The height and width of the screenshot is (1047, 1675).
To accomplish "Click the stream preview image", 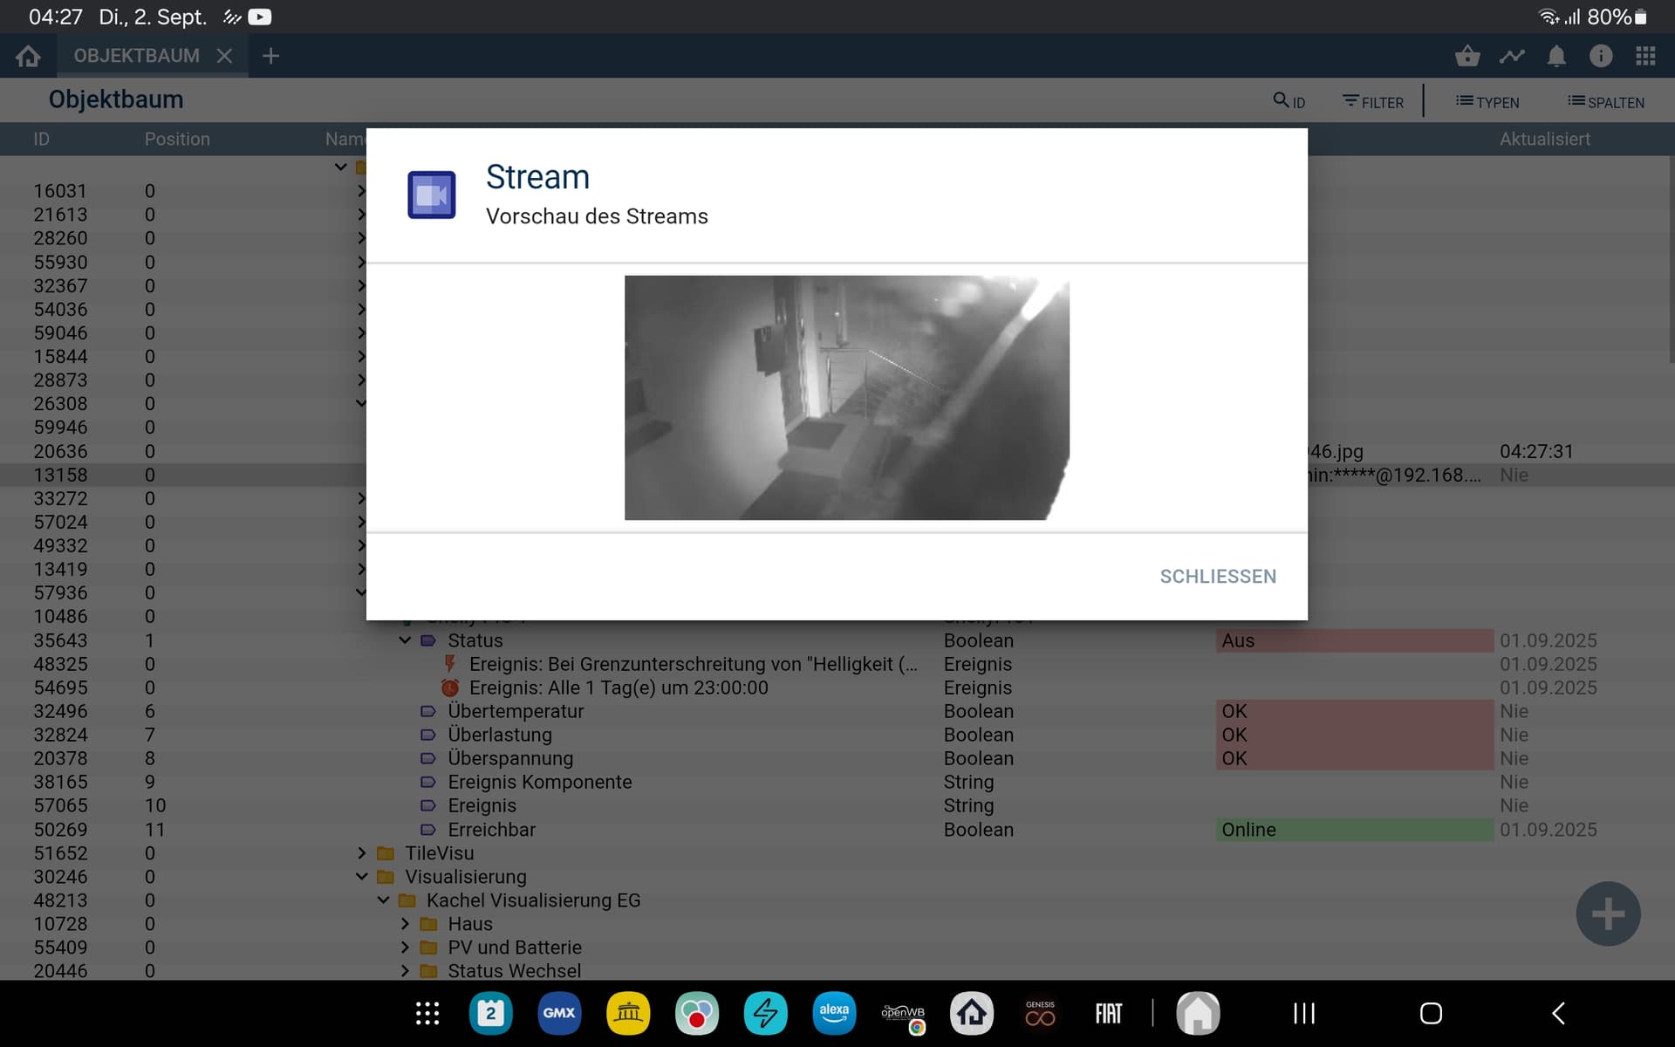I will coord(846,398).
